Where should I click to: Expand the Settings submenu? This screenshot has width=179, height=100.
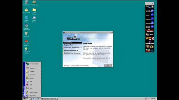tap(33, 78)
